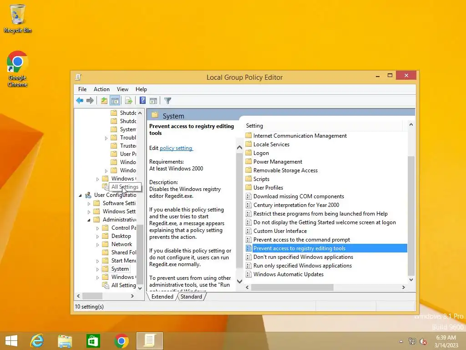This screenshot has width=466, height=350.
Task: Switch to the Extended tab
Action: point(162,296)
